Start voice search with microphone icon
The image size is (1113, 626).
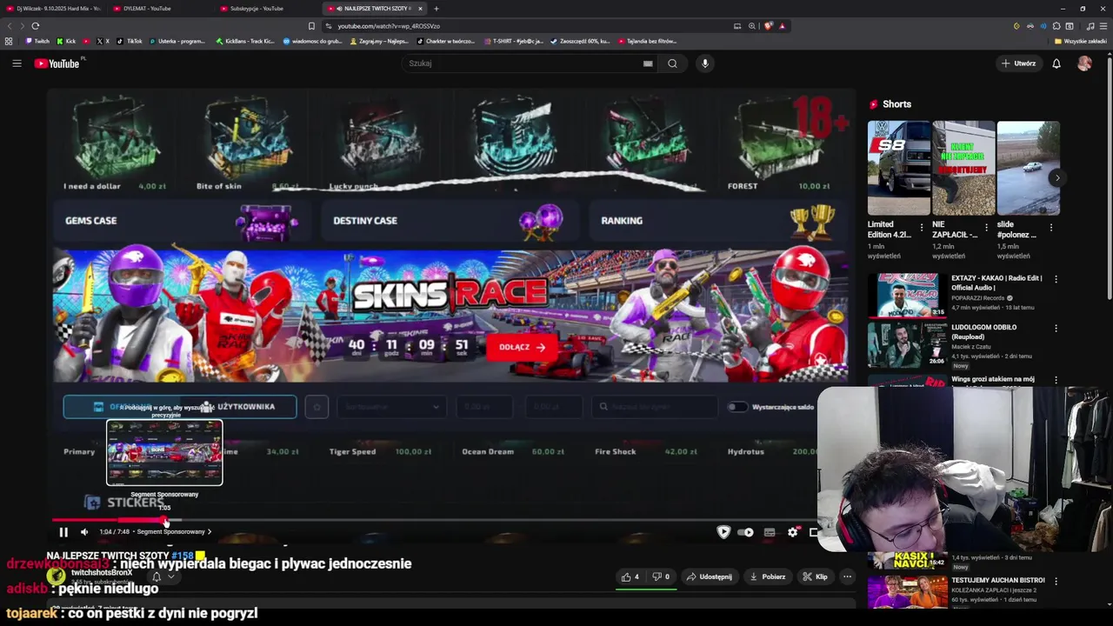tap(705, 63)
